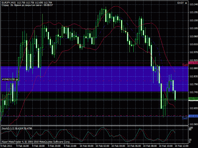The height and width of the screenshot is (148, 198).
Task: Click the 112.565 price scale label
Action: (194, 124)
